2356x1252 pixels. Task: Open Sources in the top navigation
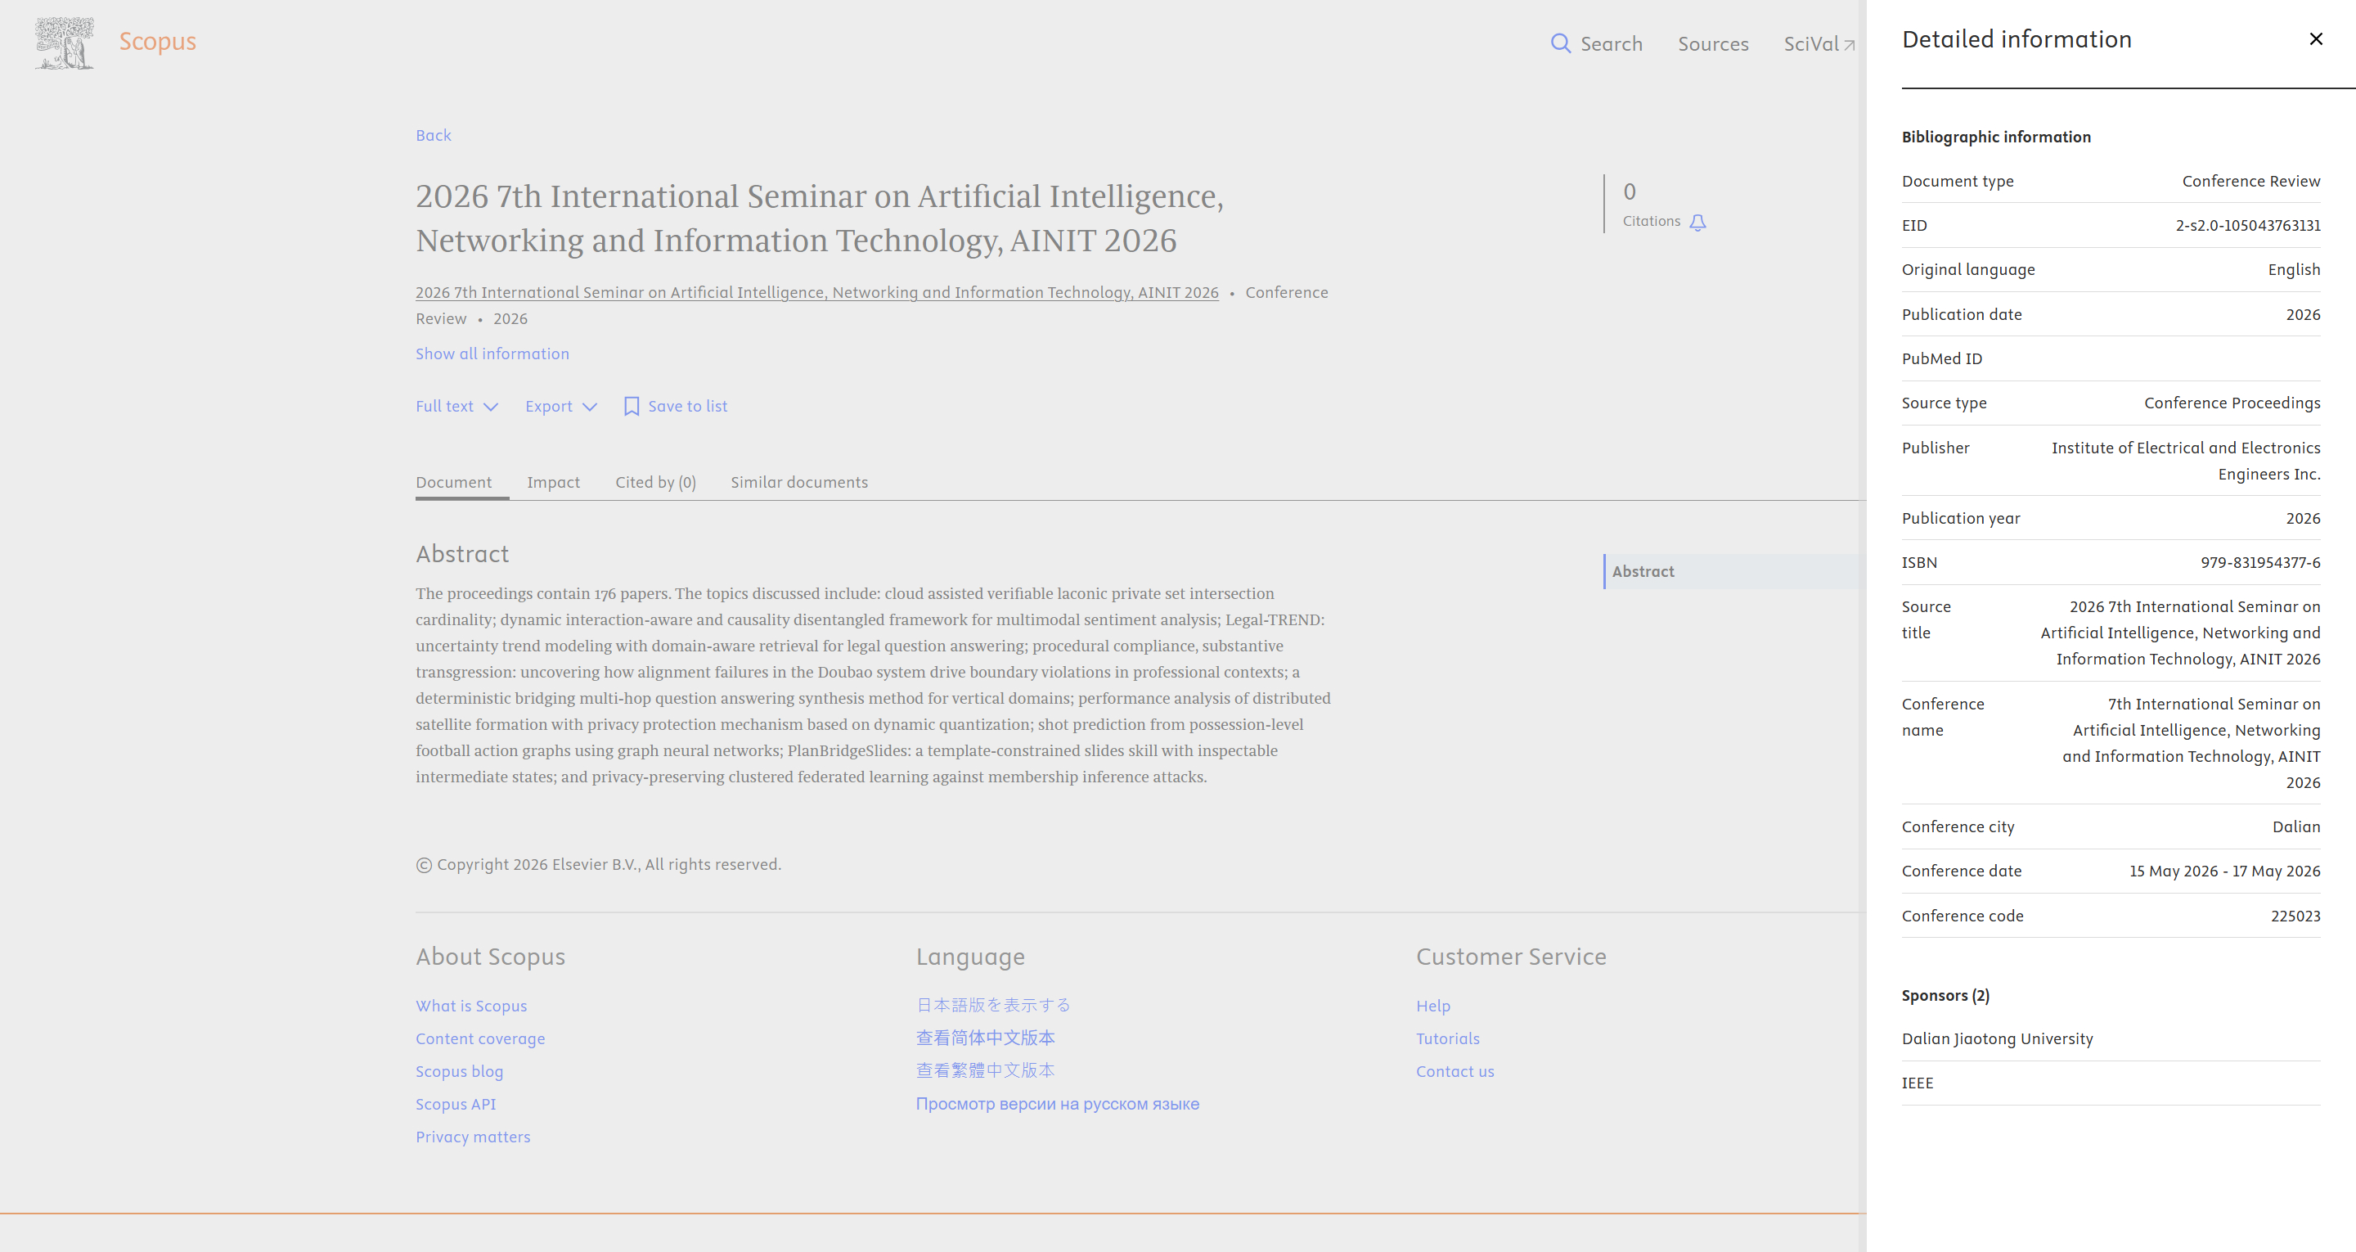point(1713,44)
